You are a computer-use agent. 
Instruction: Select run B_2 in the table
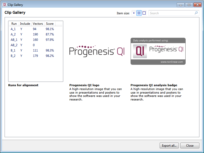[13, 56]
